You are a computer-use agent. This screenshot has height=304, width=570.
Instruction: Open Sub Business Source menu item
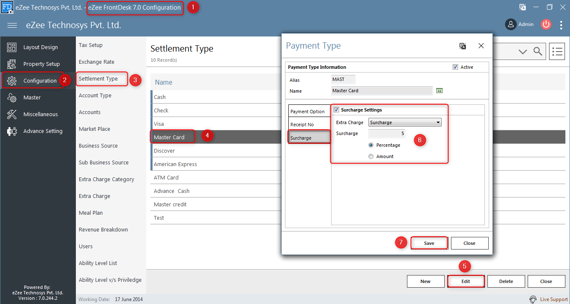(104, 163)
